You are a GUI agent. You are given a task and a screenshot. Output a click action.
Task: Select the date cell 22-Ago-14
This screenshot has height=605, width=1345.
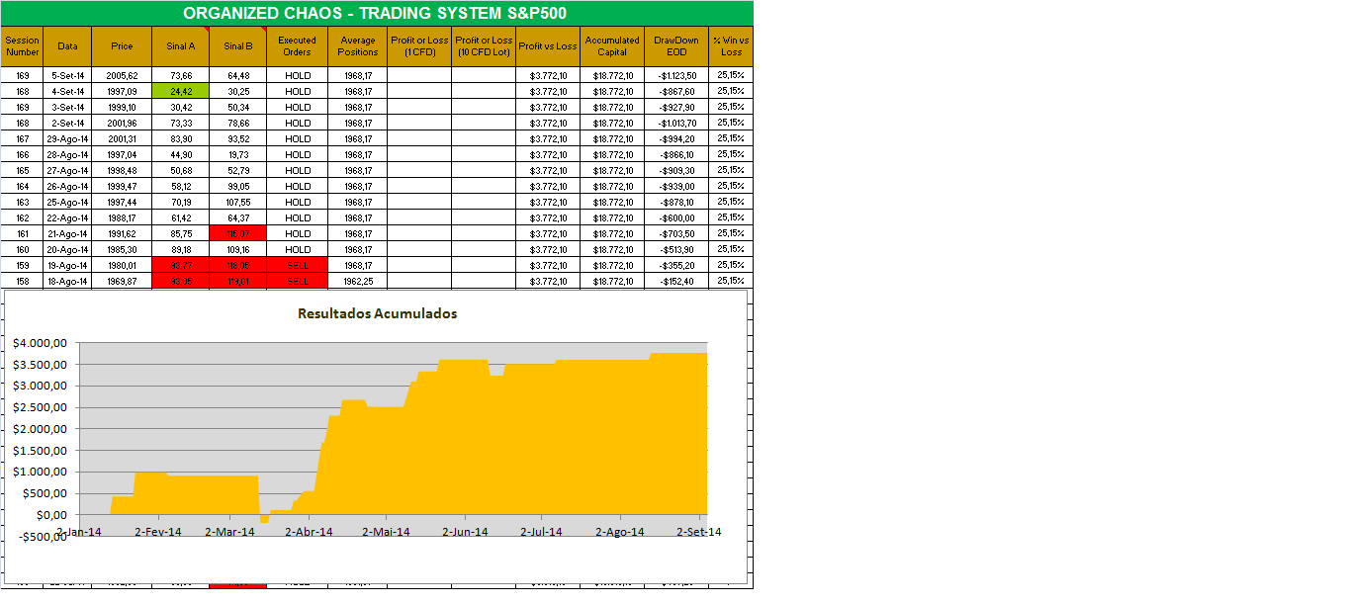68,217
